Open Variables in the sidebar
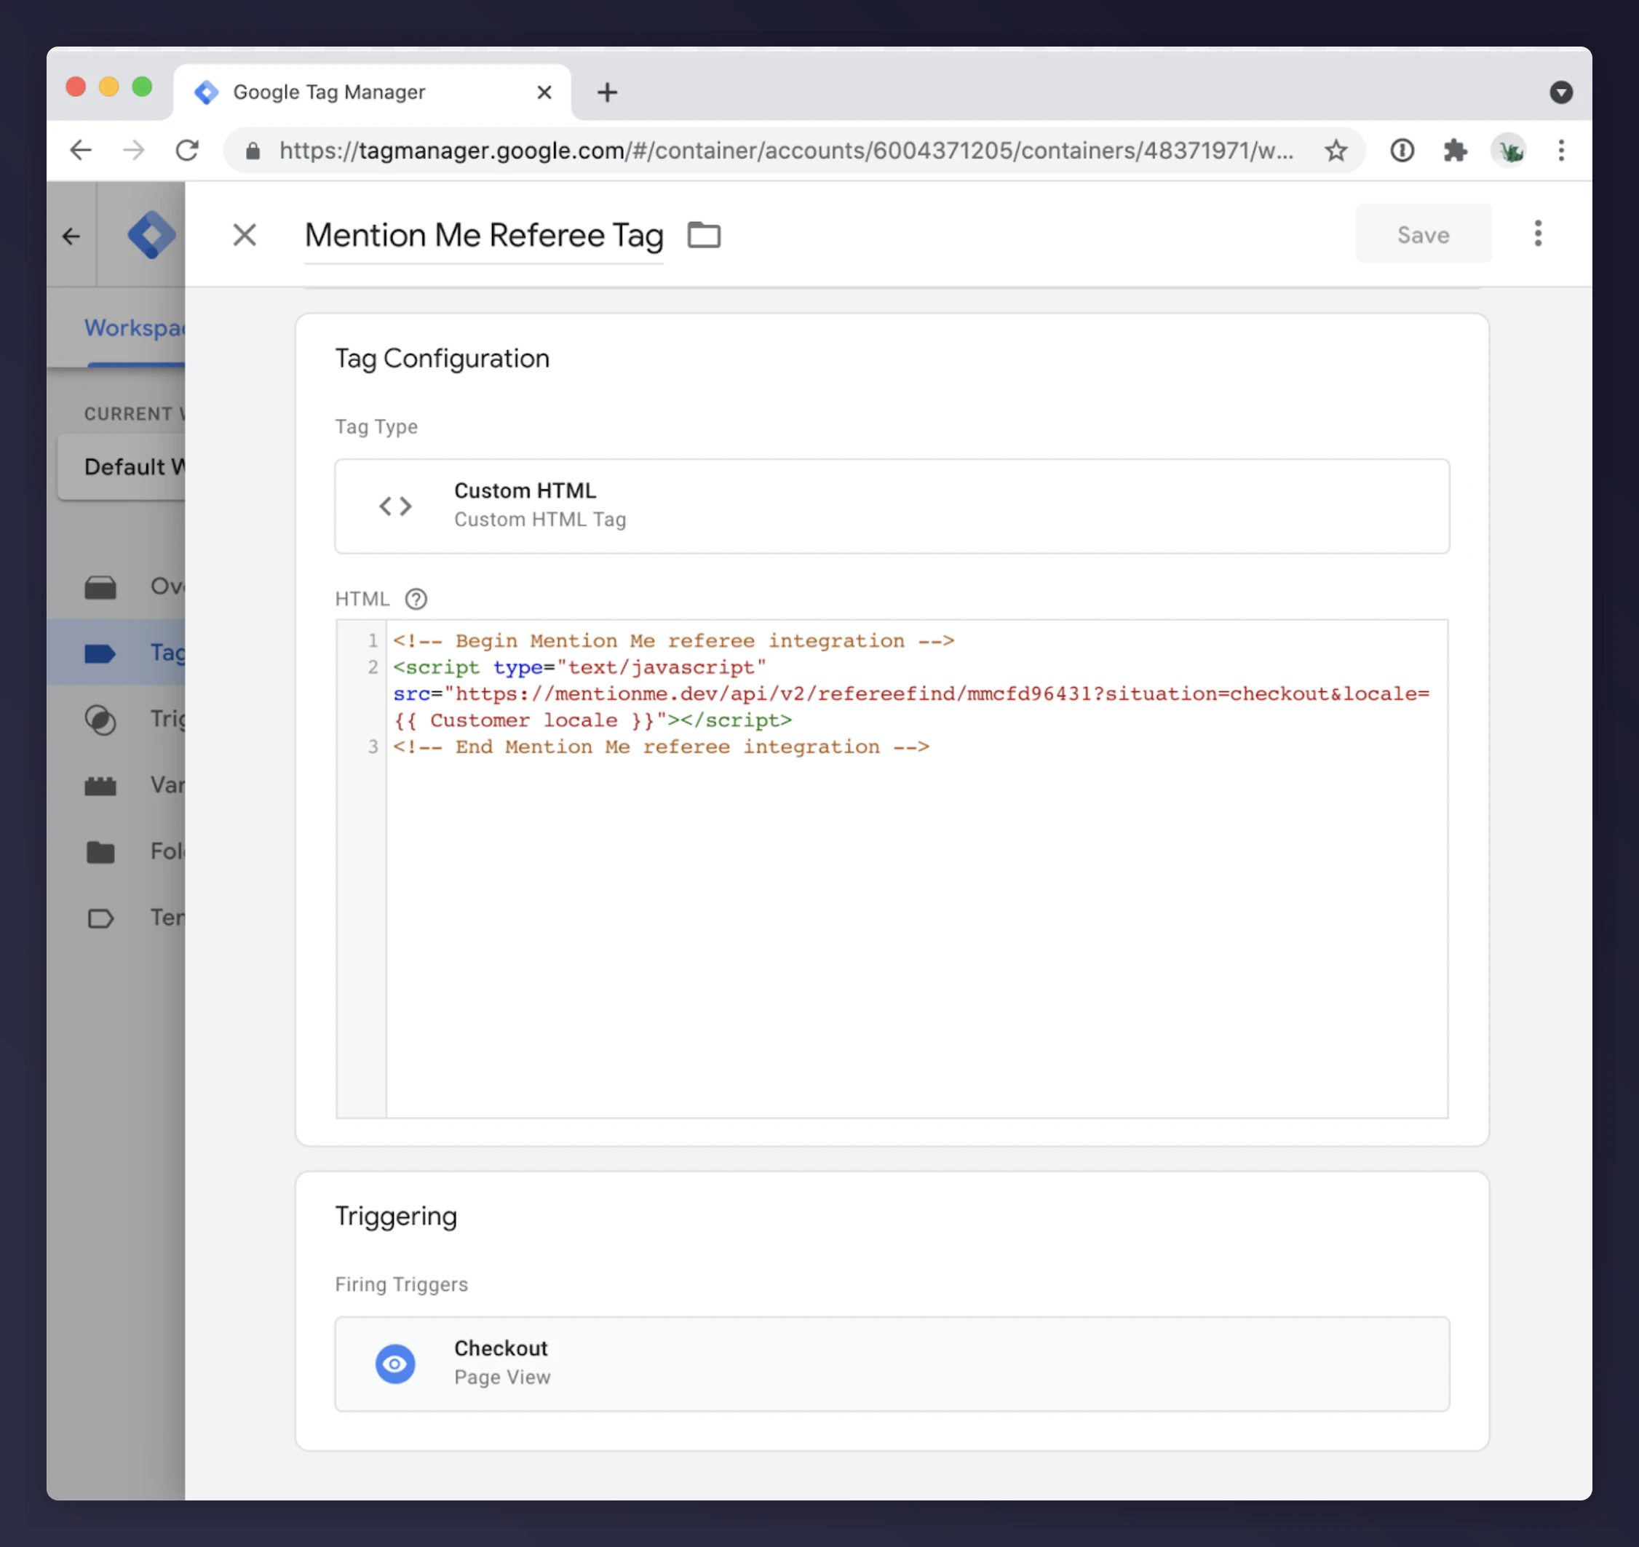 pyautogui.click(x=116, y=785)
